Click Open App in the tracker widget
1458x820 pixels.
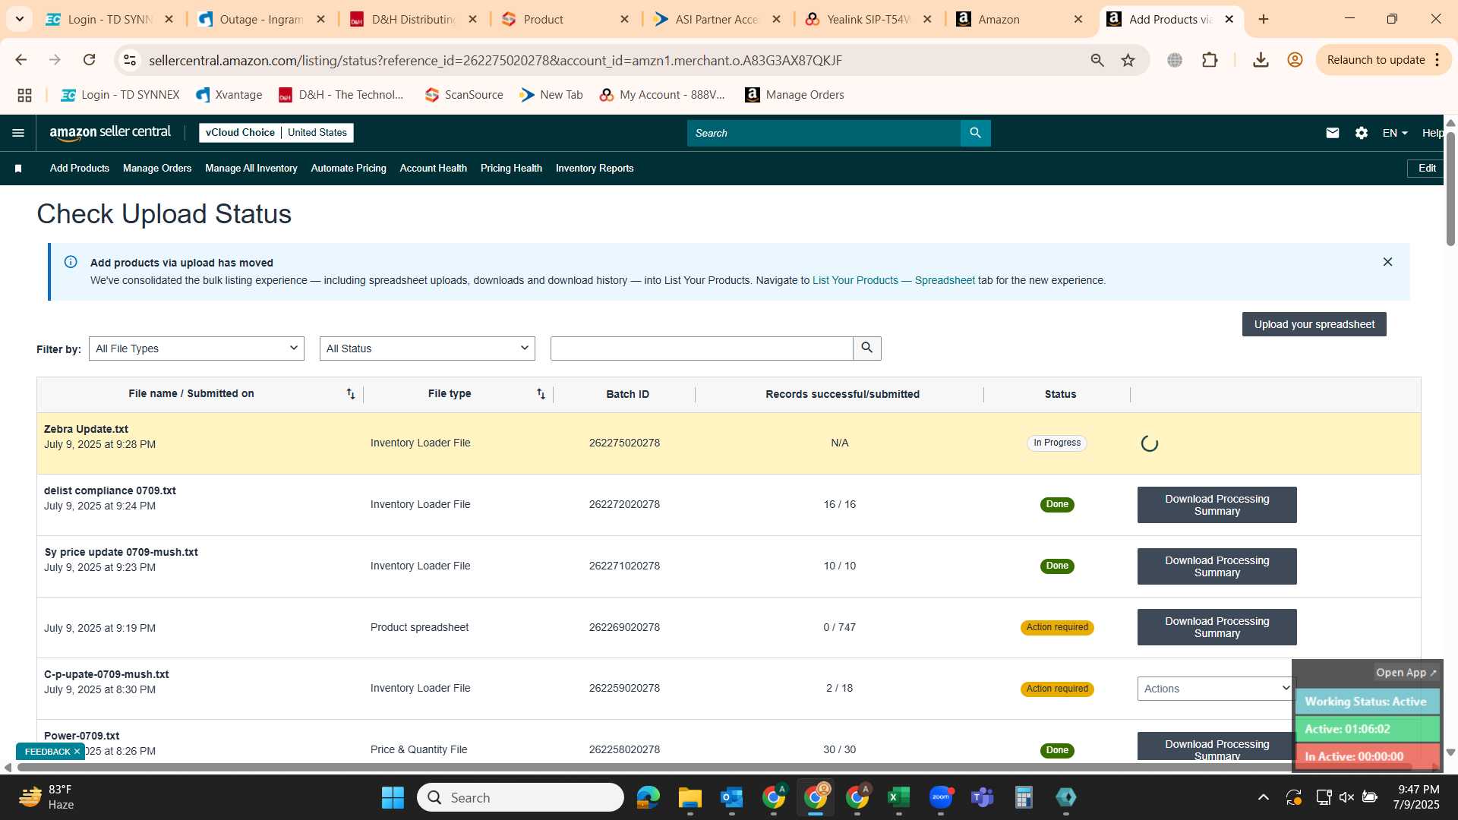coord(1406,673)
